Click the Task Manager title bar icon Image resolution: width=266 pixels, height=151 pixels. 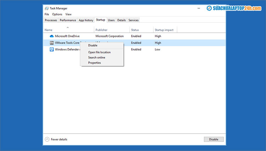(46, 8)
